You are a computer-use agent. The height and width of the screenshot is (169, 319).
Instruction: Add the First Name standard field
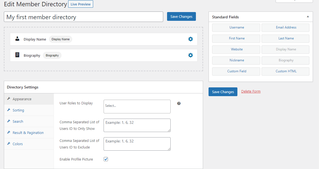[x=236, y=39]
